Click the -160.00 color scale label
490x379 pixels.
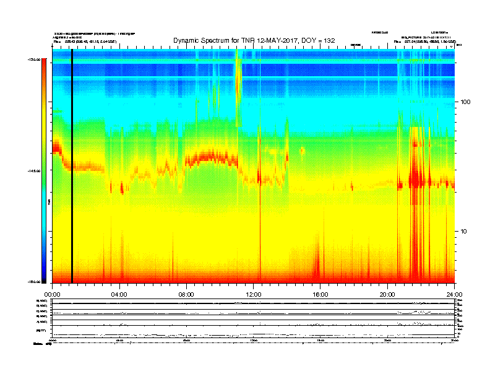point(34,282)
